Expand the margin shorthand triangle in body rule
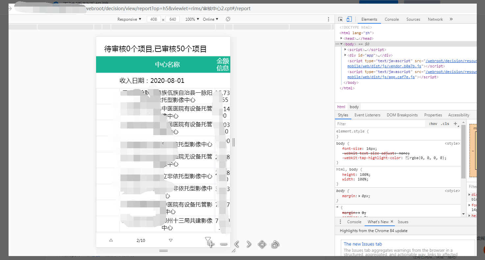The image size is (485, 260). [x=359, y=196]
